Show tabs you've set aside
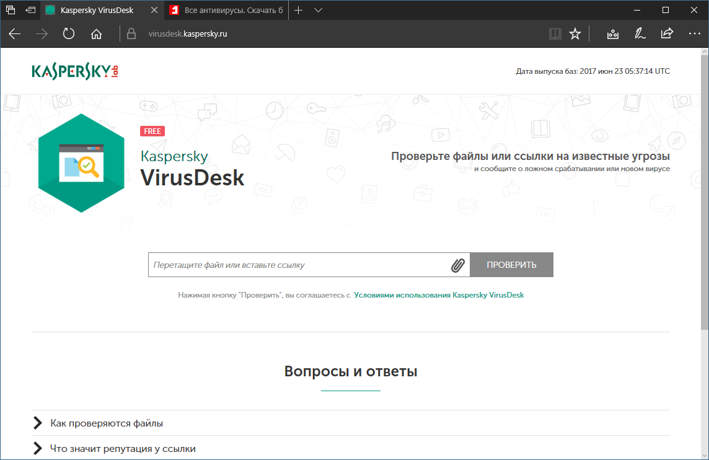 pyautogui.click(x=11, y=10)
